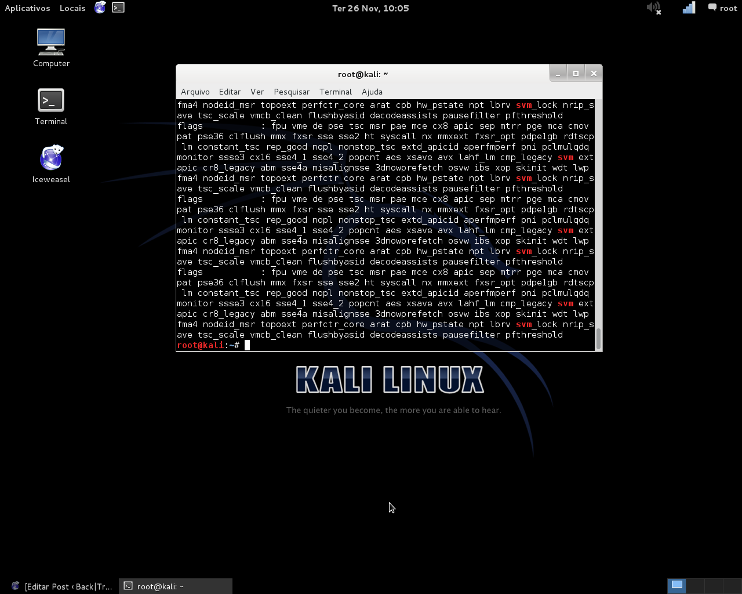Screen dimensions: 742x594
Task: Open the Computer desktop icon
Action: coord(51,48)
